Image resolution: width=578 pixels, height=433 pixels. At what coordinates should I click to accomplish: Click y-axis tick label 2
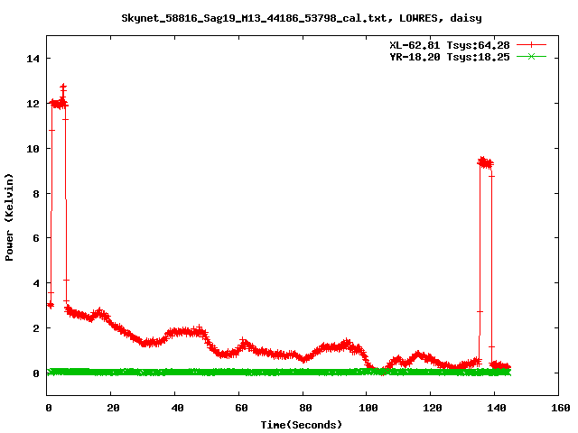36,328
